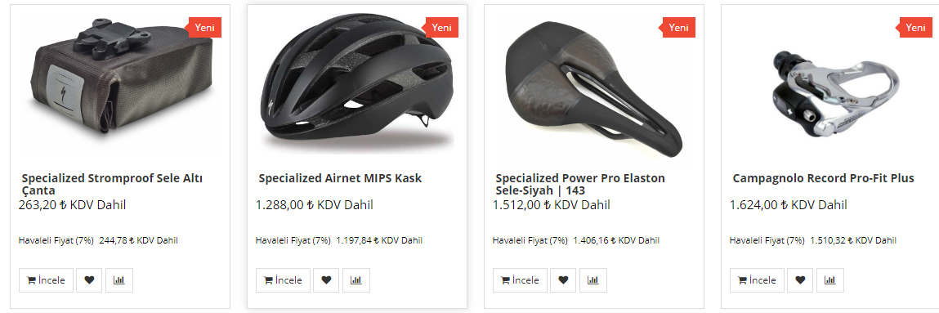Click the black saddle product image
939x313 pixels.
[x=594, y=88]
